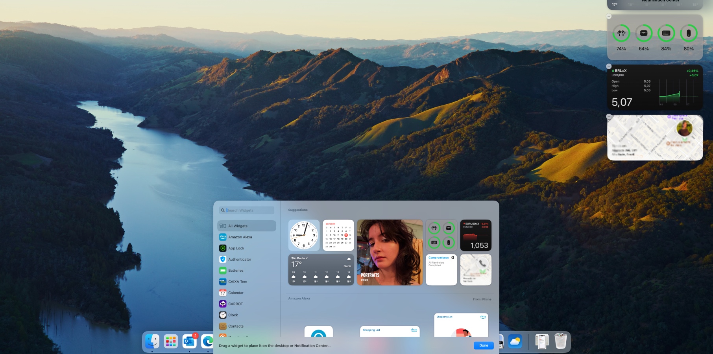Add the analog clock suggested widget
713x354 pixels.
pyautogui.click(x=304, y=235)
